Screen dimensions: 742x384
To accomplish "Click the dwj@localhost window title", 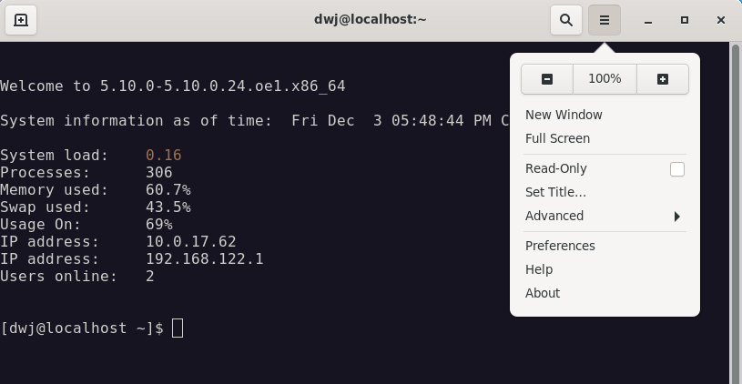I will (371, 20).
